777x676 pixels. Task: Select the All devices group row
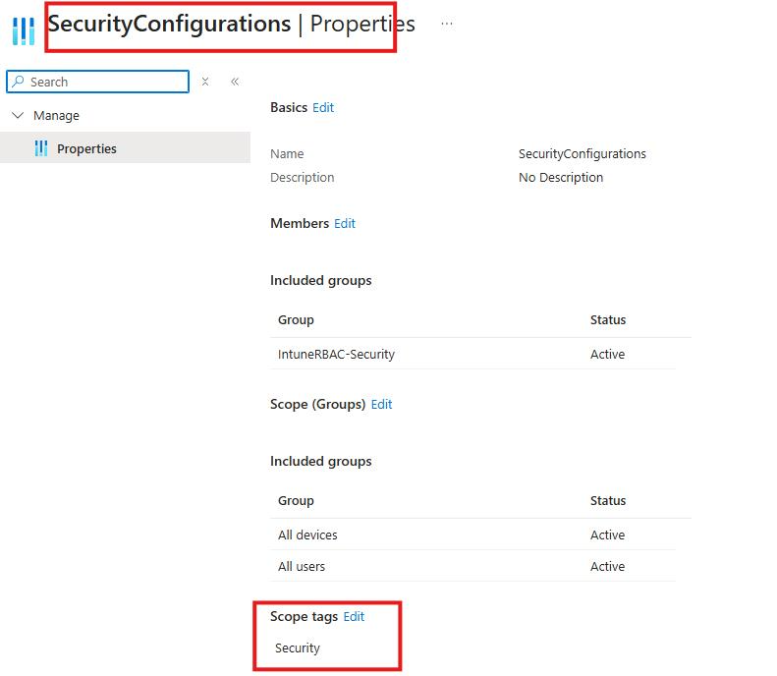(307, 535)
